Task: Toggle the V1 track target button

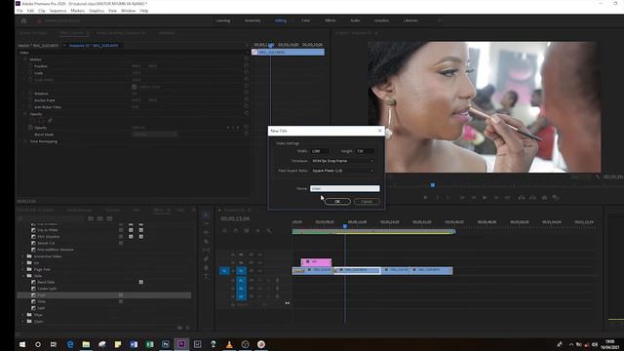Action: coord(241,271)
